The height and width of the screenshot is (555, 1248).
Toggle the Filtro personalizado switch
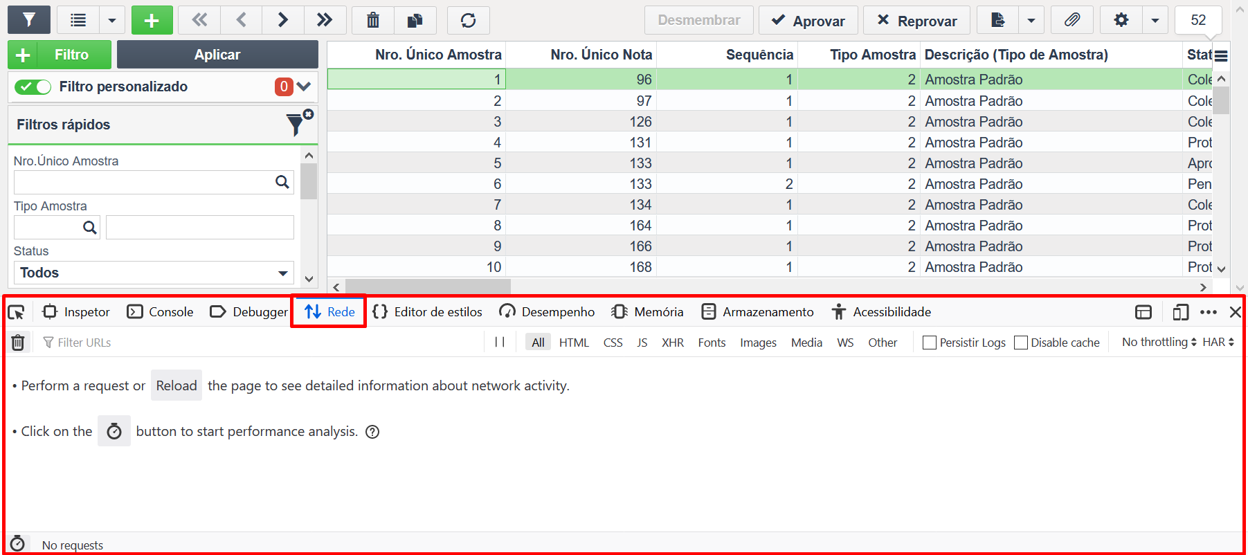pos(33,87)
